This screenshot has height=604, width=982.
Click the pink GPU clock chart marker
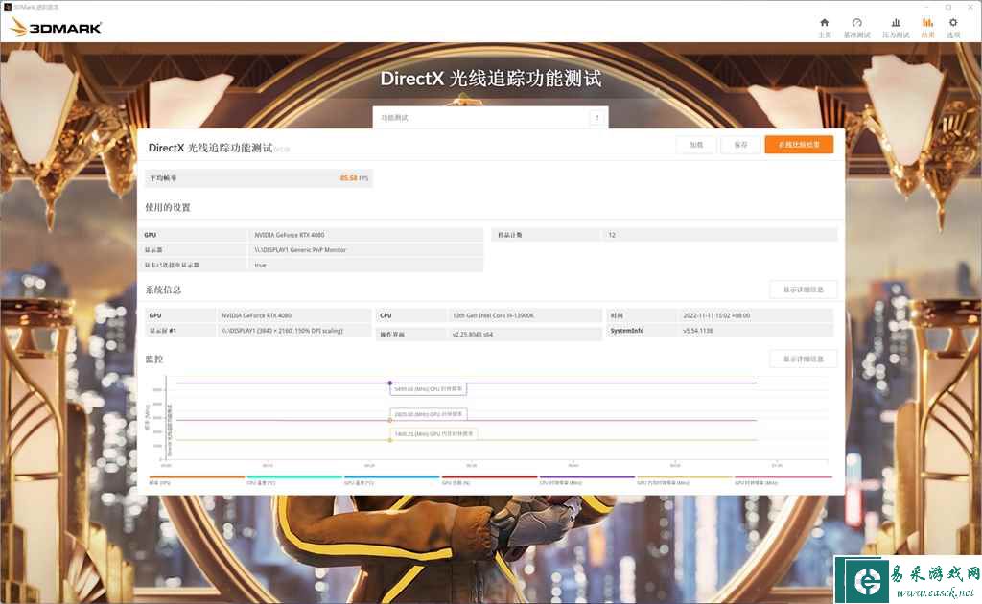(390, 420)
